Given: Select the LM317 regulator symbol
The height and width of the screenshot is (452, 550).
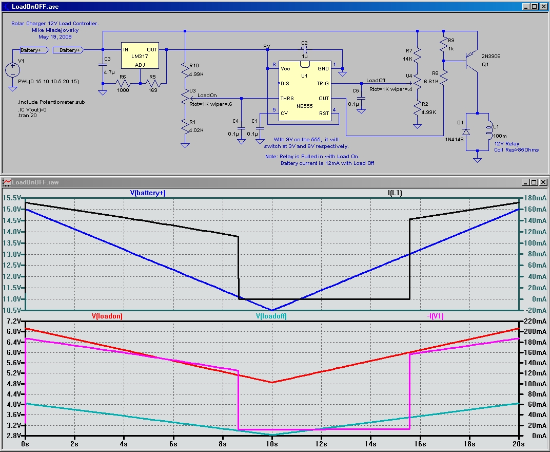Looking at the screenshot, I should pos(140,56).
